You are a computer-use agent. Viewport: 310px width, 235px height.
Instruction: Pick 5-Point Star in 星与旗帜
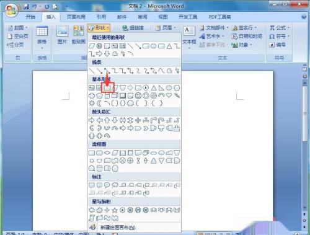(115, 210)
